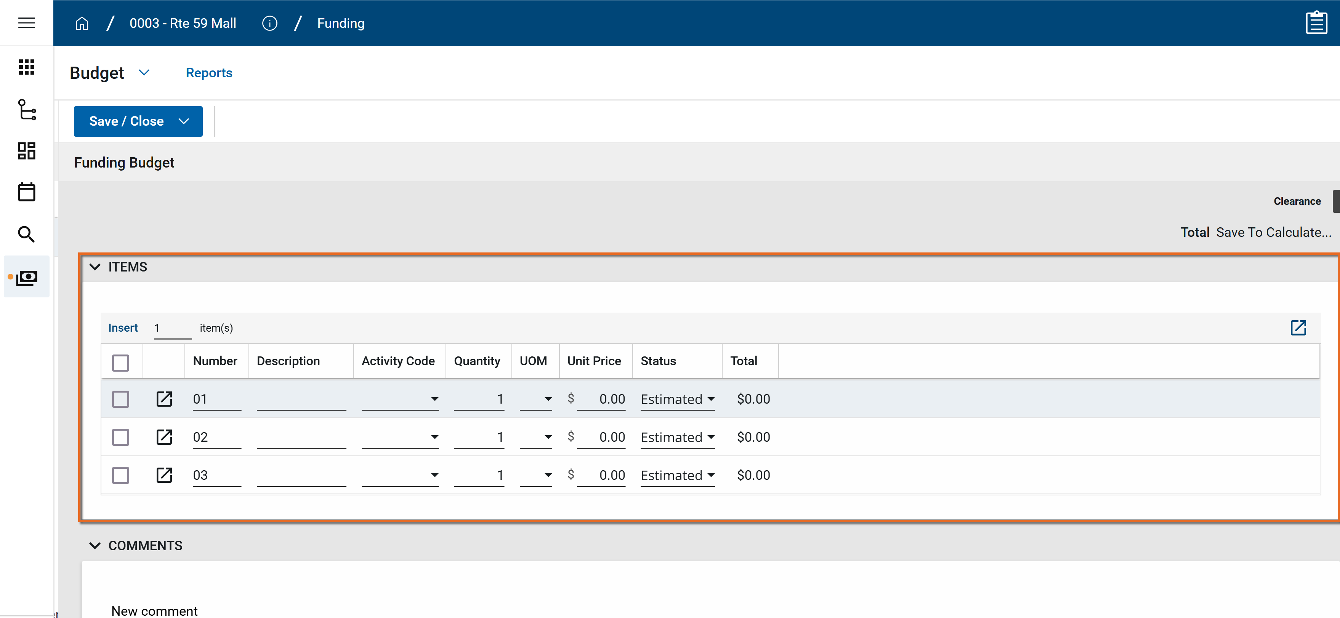Open Status dropdown for item 01
Screen dimensions: 1340x618
tap(677, 399)
